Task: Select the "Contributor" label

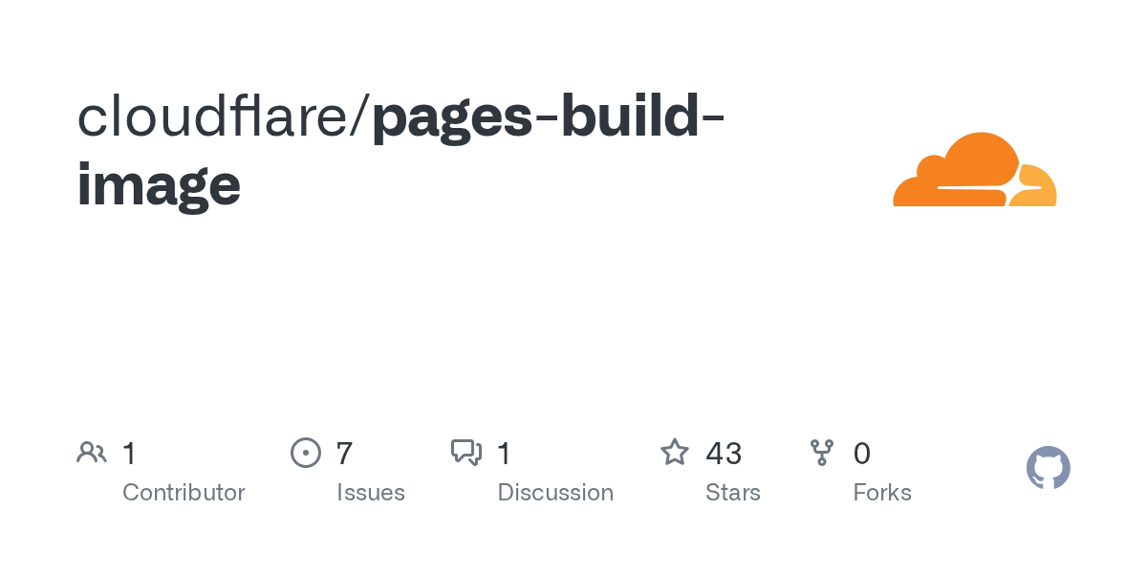Action: (184, 493)
